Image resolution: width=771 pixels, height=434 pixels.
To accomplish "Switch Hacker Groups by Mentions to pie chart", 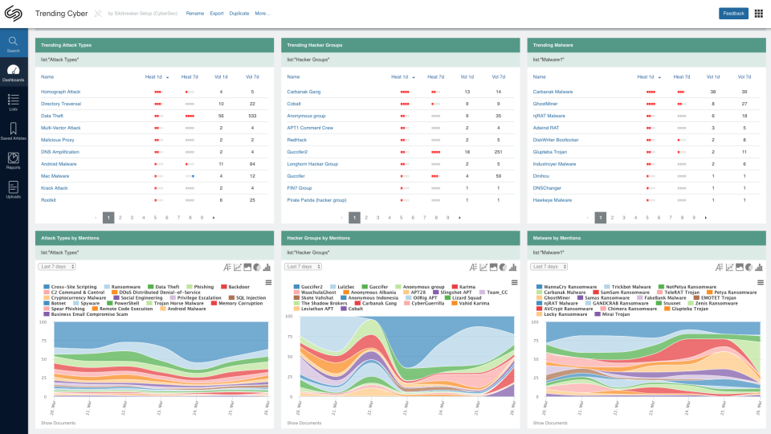I will tap(503, 267).
